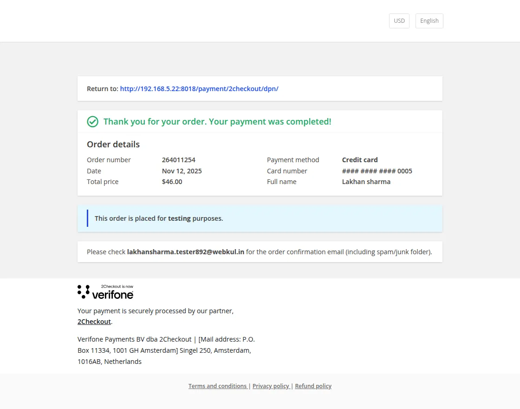
Task: Click the total price $46.00
Action: (172, 181)
